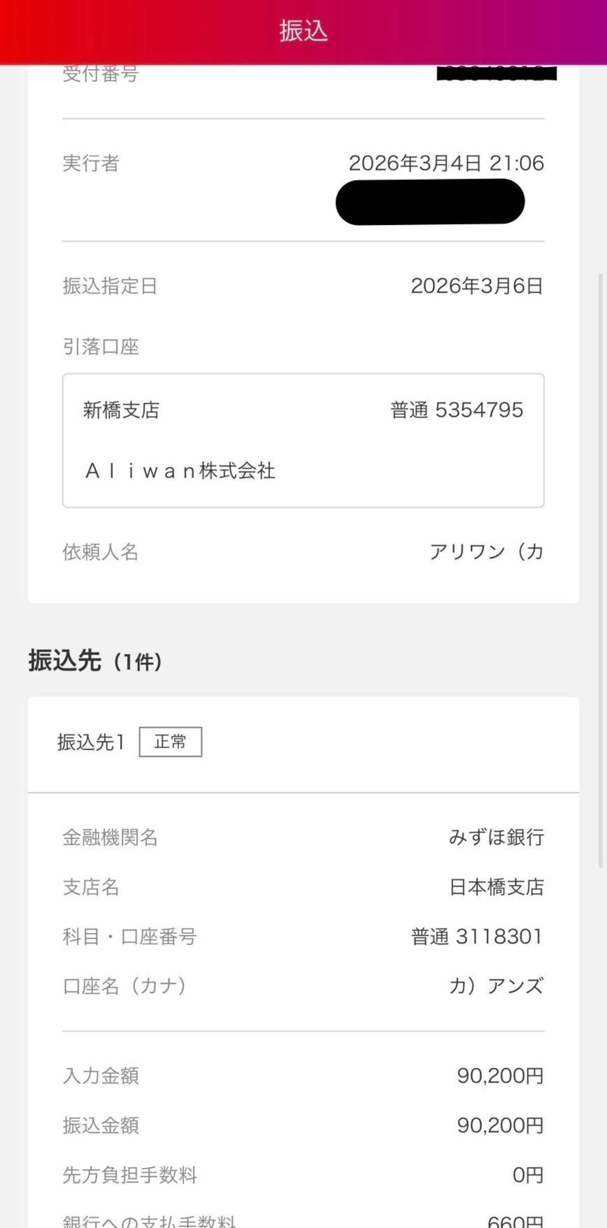Select account number 普通 5354795
Viewport: 607px width, 1228px height.
click(456, 410)
